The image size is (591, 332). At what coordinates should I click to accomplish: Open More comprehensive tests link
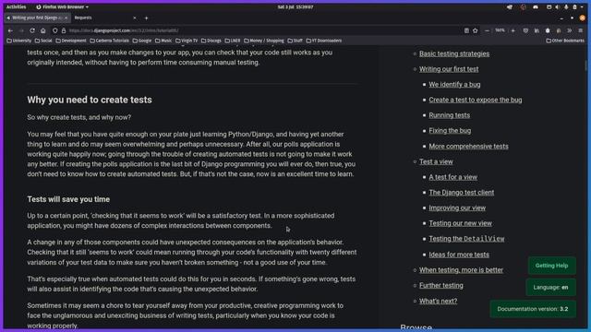tap(468, 147)
